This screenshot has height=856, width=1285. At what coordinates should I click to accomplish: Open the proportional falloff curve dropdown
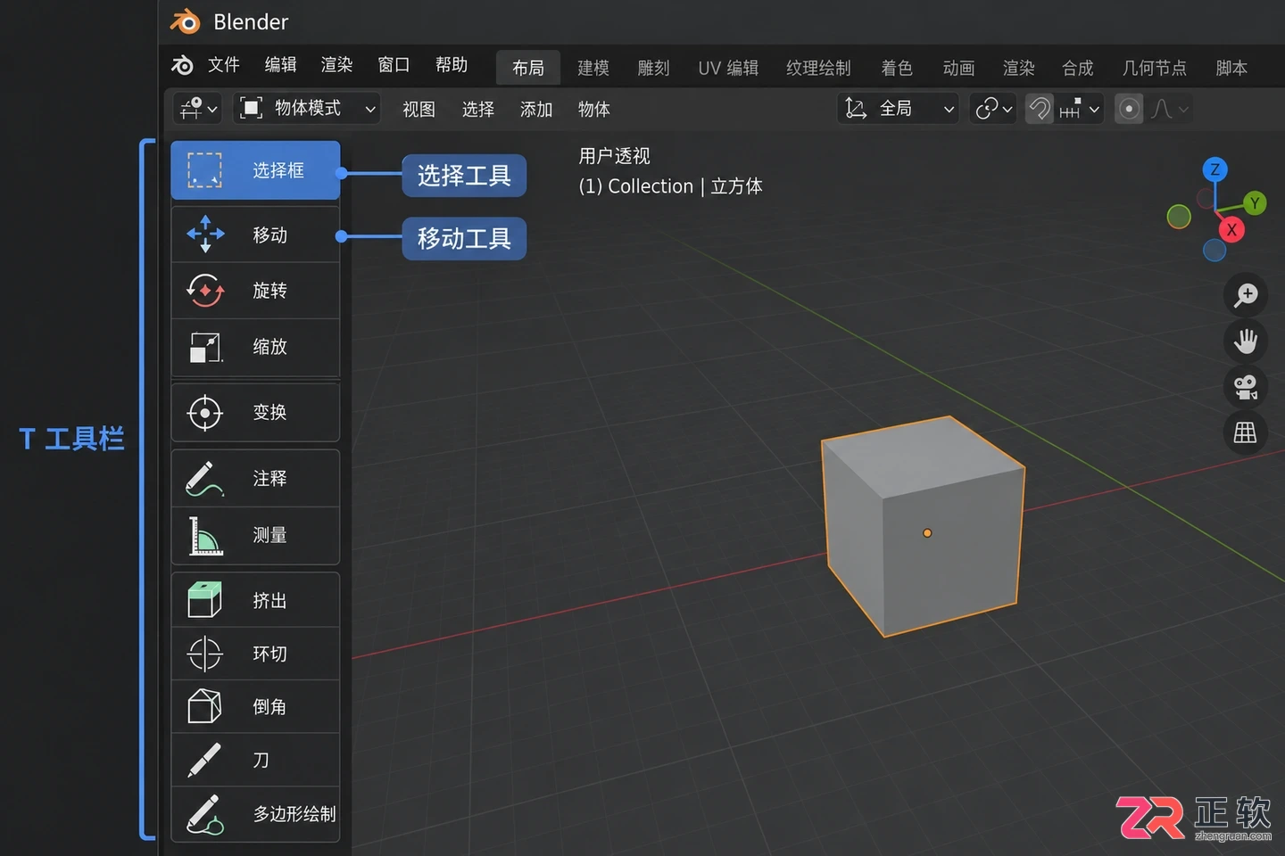pyautogui.click(x=1169, y=109)
